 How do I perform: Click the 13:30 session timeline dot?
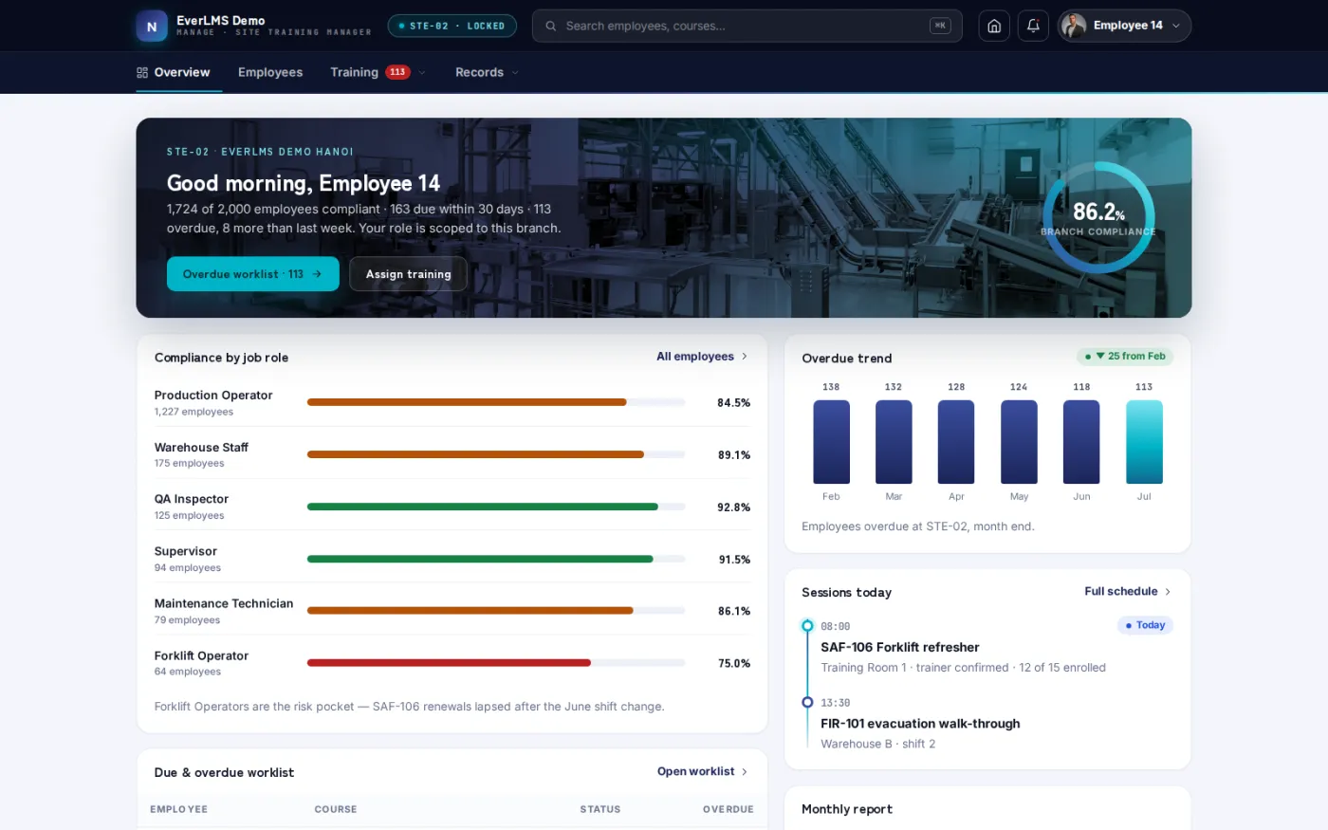click(807, 703)
